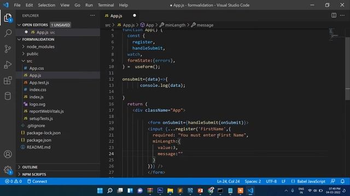This screenshot has width=350, height=196.
Task: Click the src breadcrumb segment
Action: 108,25
